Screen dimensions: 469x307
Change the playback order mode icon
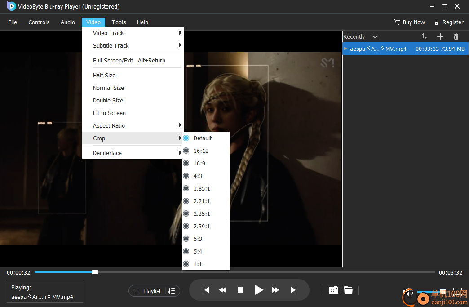coord(172,291)
